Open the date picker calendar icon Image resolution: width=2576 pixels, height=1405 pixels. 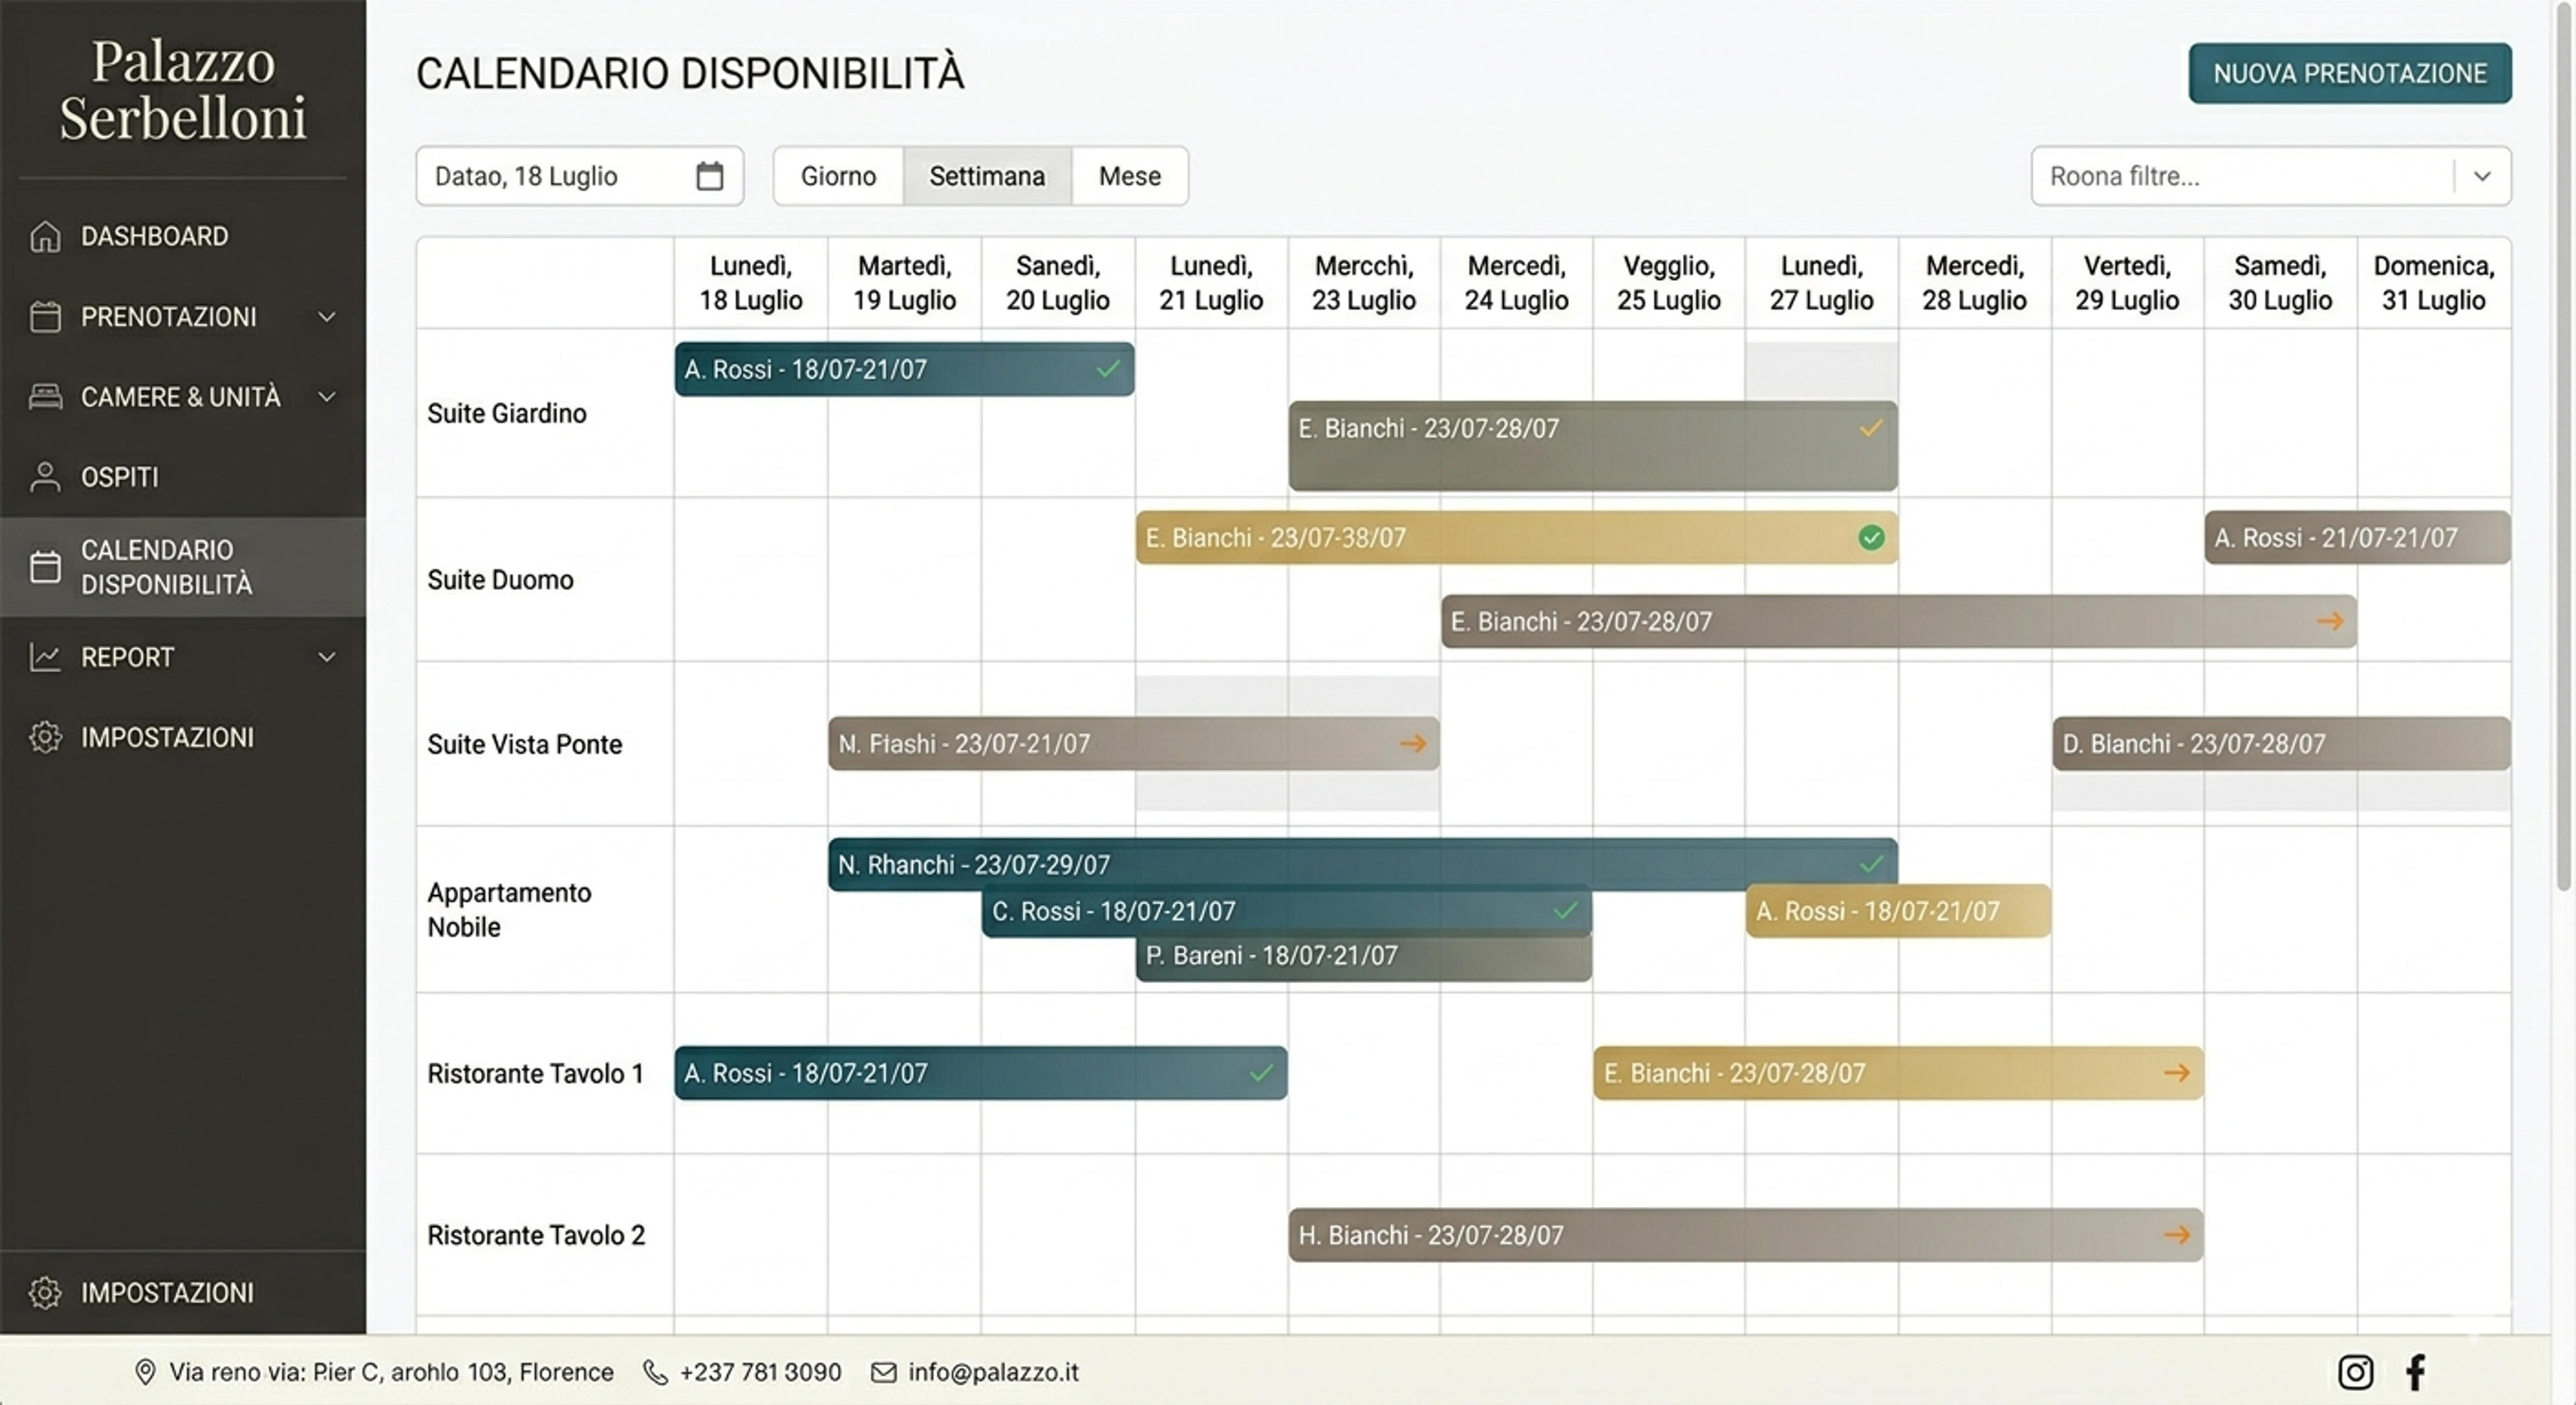click(x=709, y=176)
